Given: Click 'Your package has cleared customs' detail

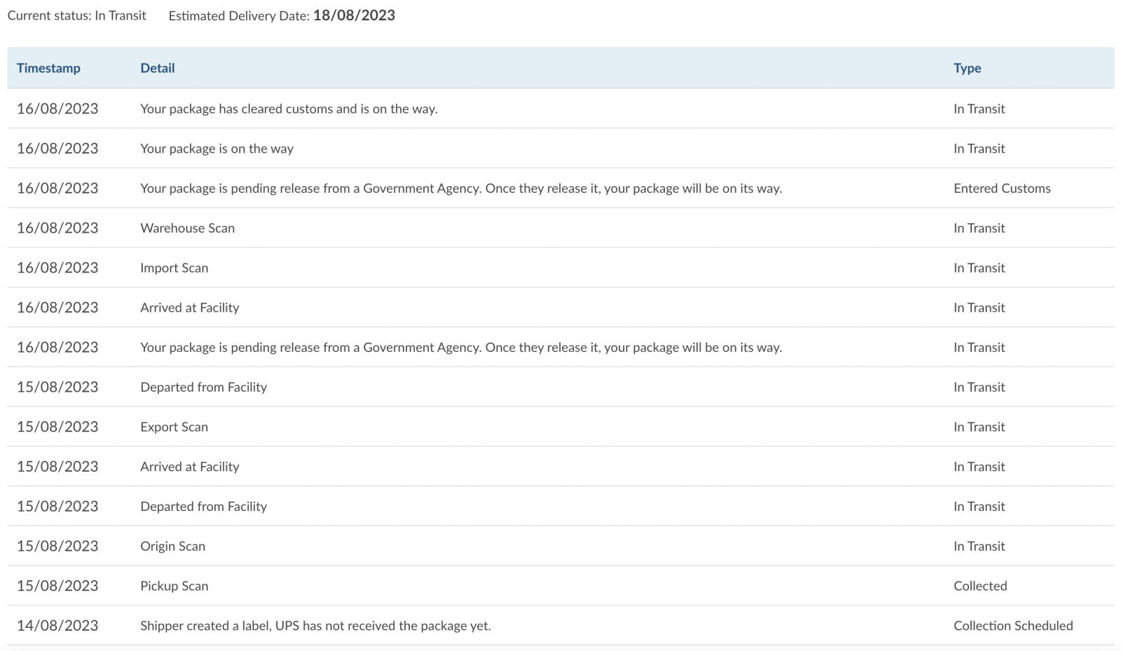Looking at the screenshot, I should click(289, 109).
